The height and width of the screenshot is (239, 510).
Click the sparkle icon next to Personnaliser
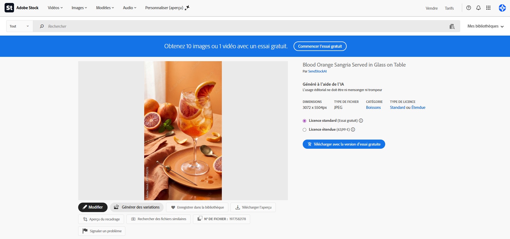coord(187,8)
